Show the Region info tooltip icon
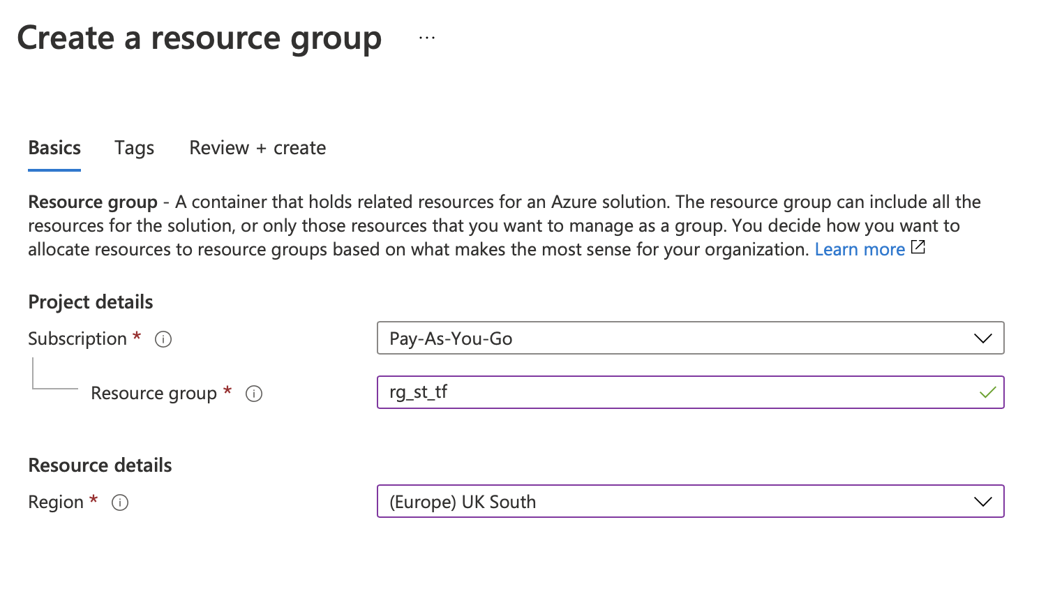1055x603 pixels. point(120,503)
